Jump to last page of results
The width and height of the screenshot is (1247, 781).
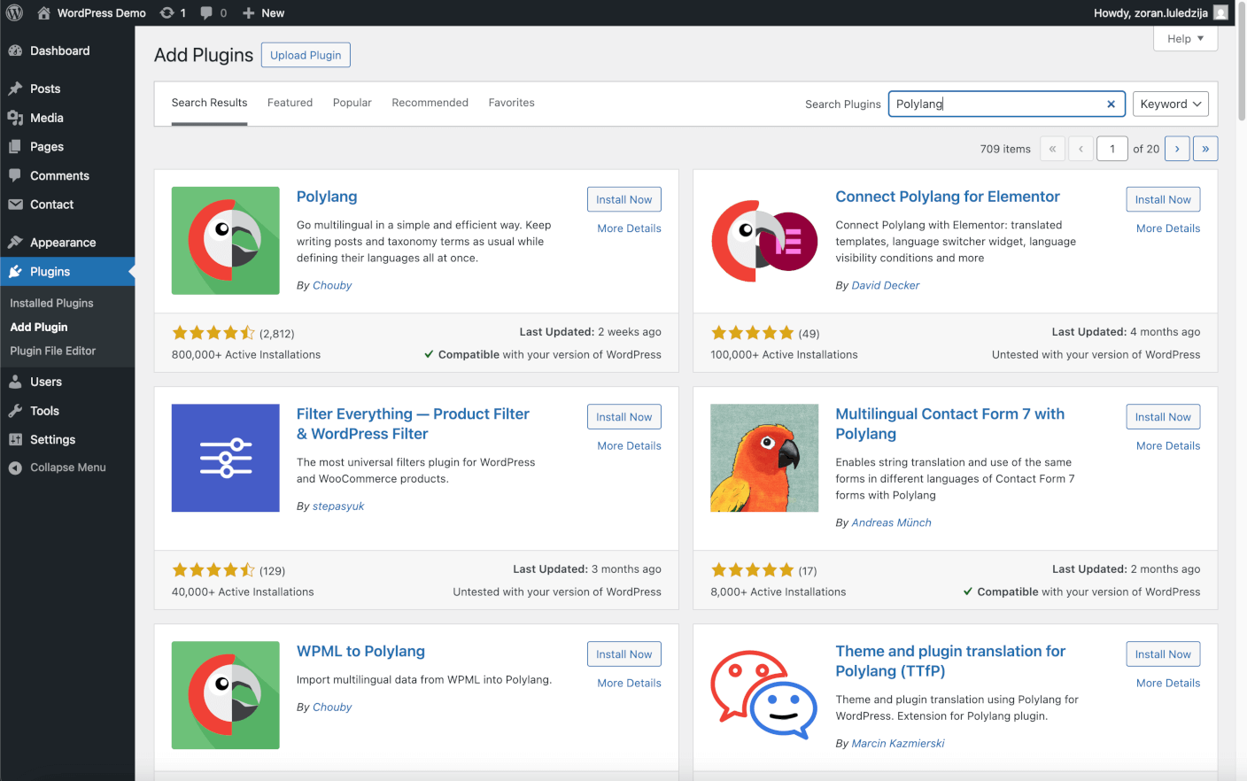click(1205, 149)
